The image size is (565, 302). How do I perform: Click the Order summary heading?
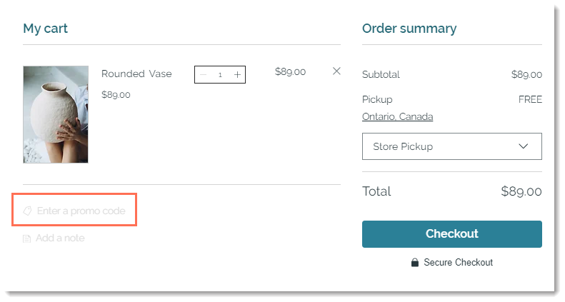click(409, 29)
